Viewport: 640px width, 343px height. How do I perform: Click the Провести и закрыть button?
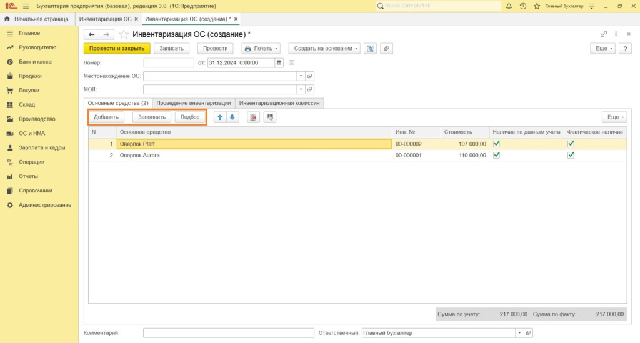[x=117, y=49]
